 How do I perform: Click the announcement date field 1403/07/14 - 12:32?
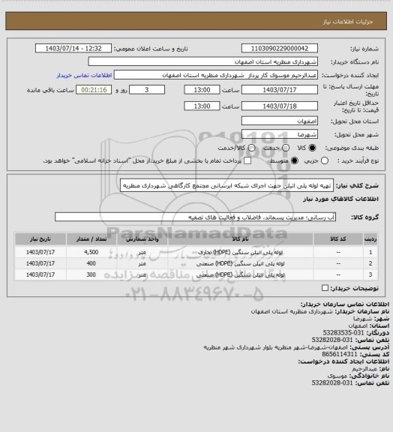point(73,48)
